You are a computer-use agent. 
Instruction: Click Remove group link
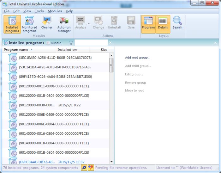[x=135, y=83]
